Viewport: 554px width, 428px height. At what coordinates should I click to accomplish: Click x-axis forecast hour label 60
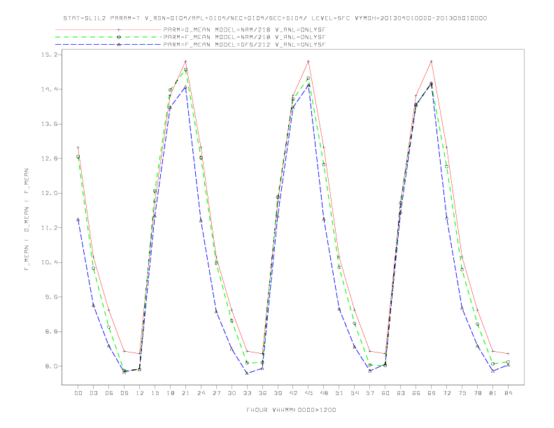385,393
